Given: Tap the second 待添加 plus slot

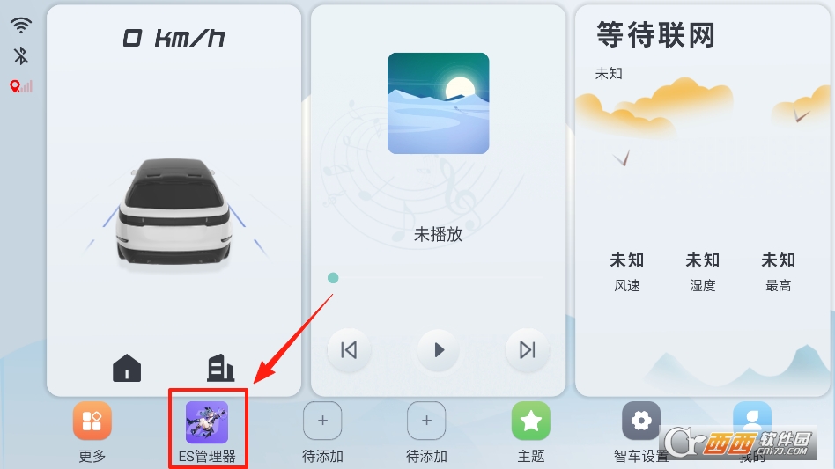Looking at the screenshot, I should pyautogui.click(x=426, y=421).
